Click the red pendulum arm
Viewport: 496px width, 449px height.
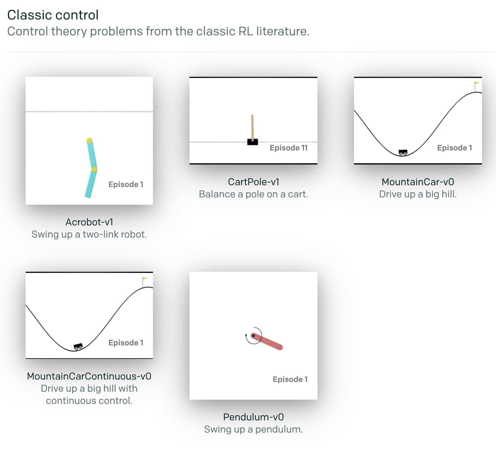coord(267,341)
